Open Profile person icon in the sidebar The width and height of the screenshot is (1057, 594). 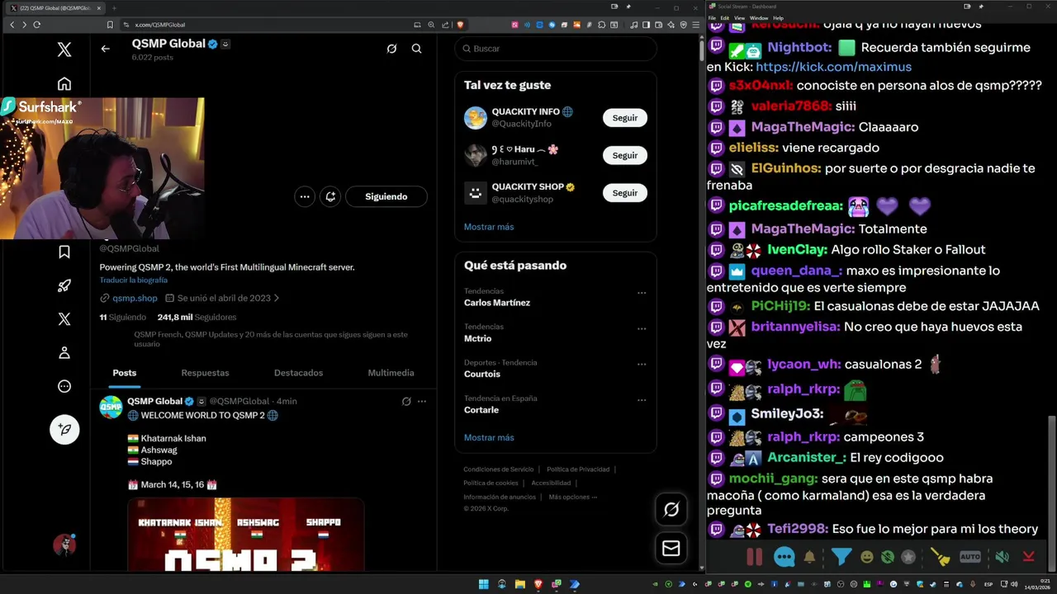64,353
